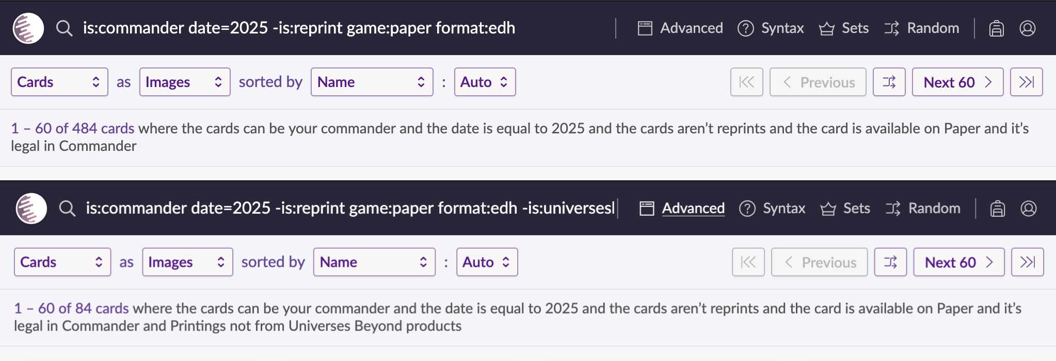Open account profile icon in bottom header
The width and height of the screenshot is (1056, 361).
click(1029, 209)
